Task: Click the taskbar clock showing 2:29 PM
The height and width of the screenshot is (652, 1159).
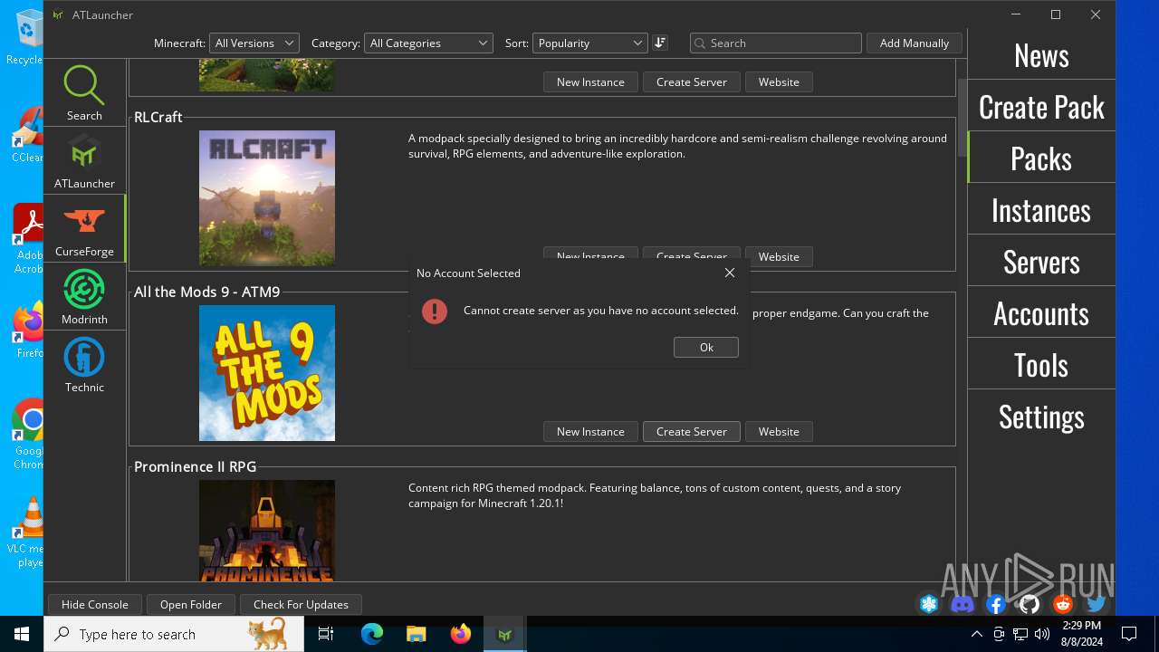Action: point(1081,634)
